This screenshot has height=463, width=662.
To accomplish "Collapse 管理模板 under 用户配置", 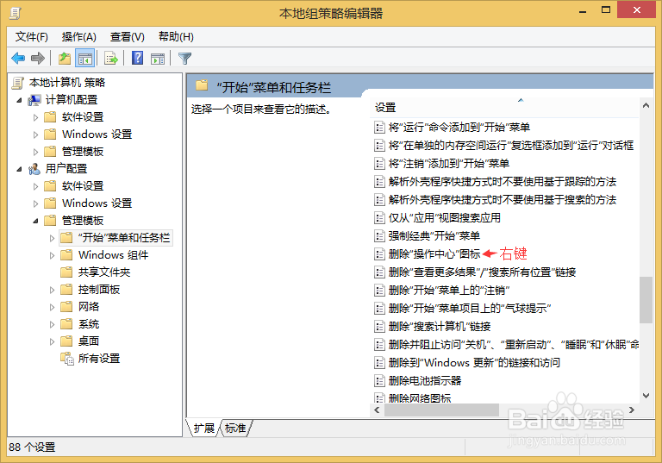I will pos(35,221).
